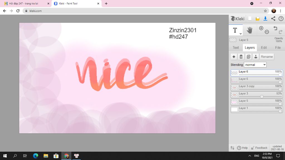Image resolution: width=285 pixels, height=160 pixels.
Task: Redo the last action
Action: 281,32
